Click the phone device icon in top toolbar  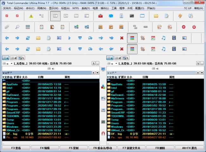121,16
